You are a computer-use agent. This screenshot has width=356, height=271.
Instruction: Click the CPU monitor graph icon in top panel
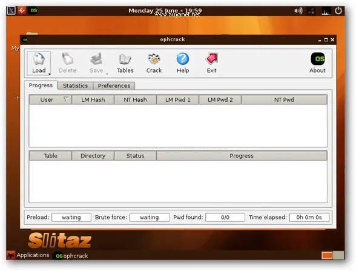pyautogui.click(x=326, y=11)
